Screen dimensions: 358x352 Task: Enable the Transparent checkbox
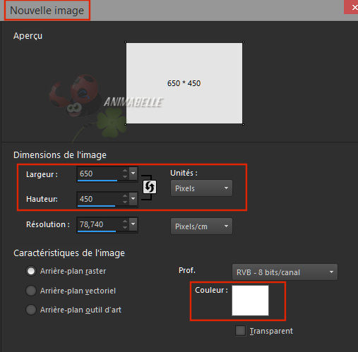point(240,331)
